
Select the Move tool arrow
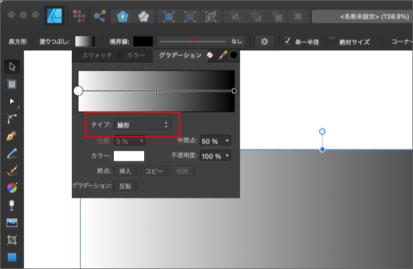pyautogui.click(x=12, y=67)
